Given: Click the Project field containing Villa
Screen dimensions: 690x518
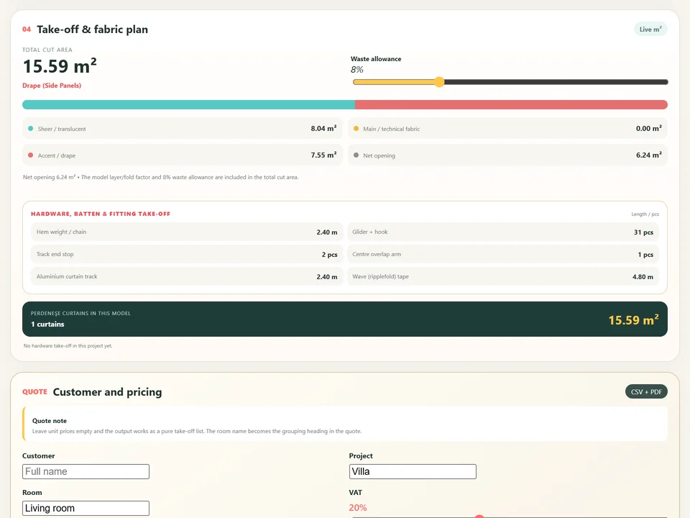Looking at the screenshot, I should (x=413, y=471).
